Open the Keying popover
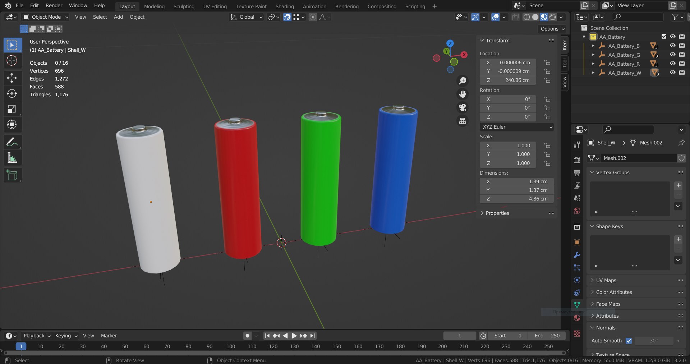 66,336
